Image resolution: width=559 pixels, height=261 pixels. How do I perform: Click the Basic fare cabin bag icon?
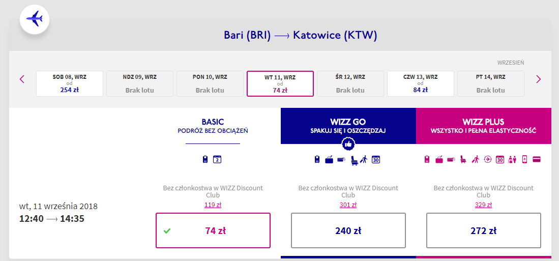coord(205,159)
